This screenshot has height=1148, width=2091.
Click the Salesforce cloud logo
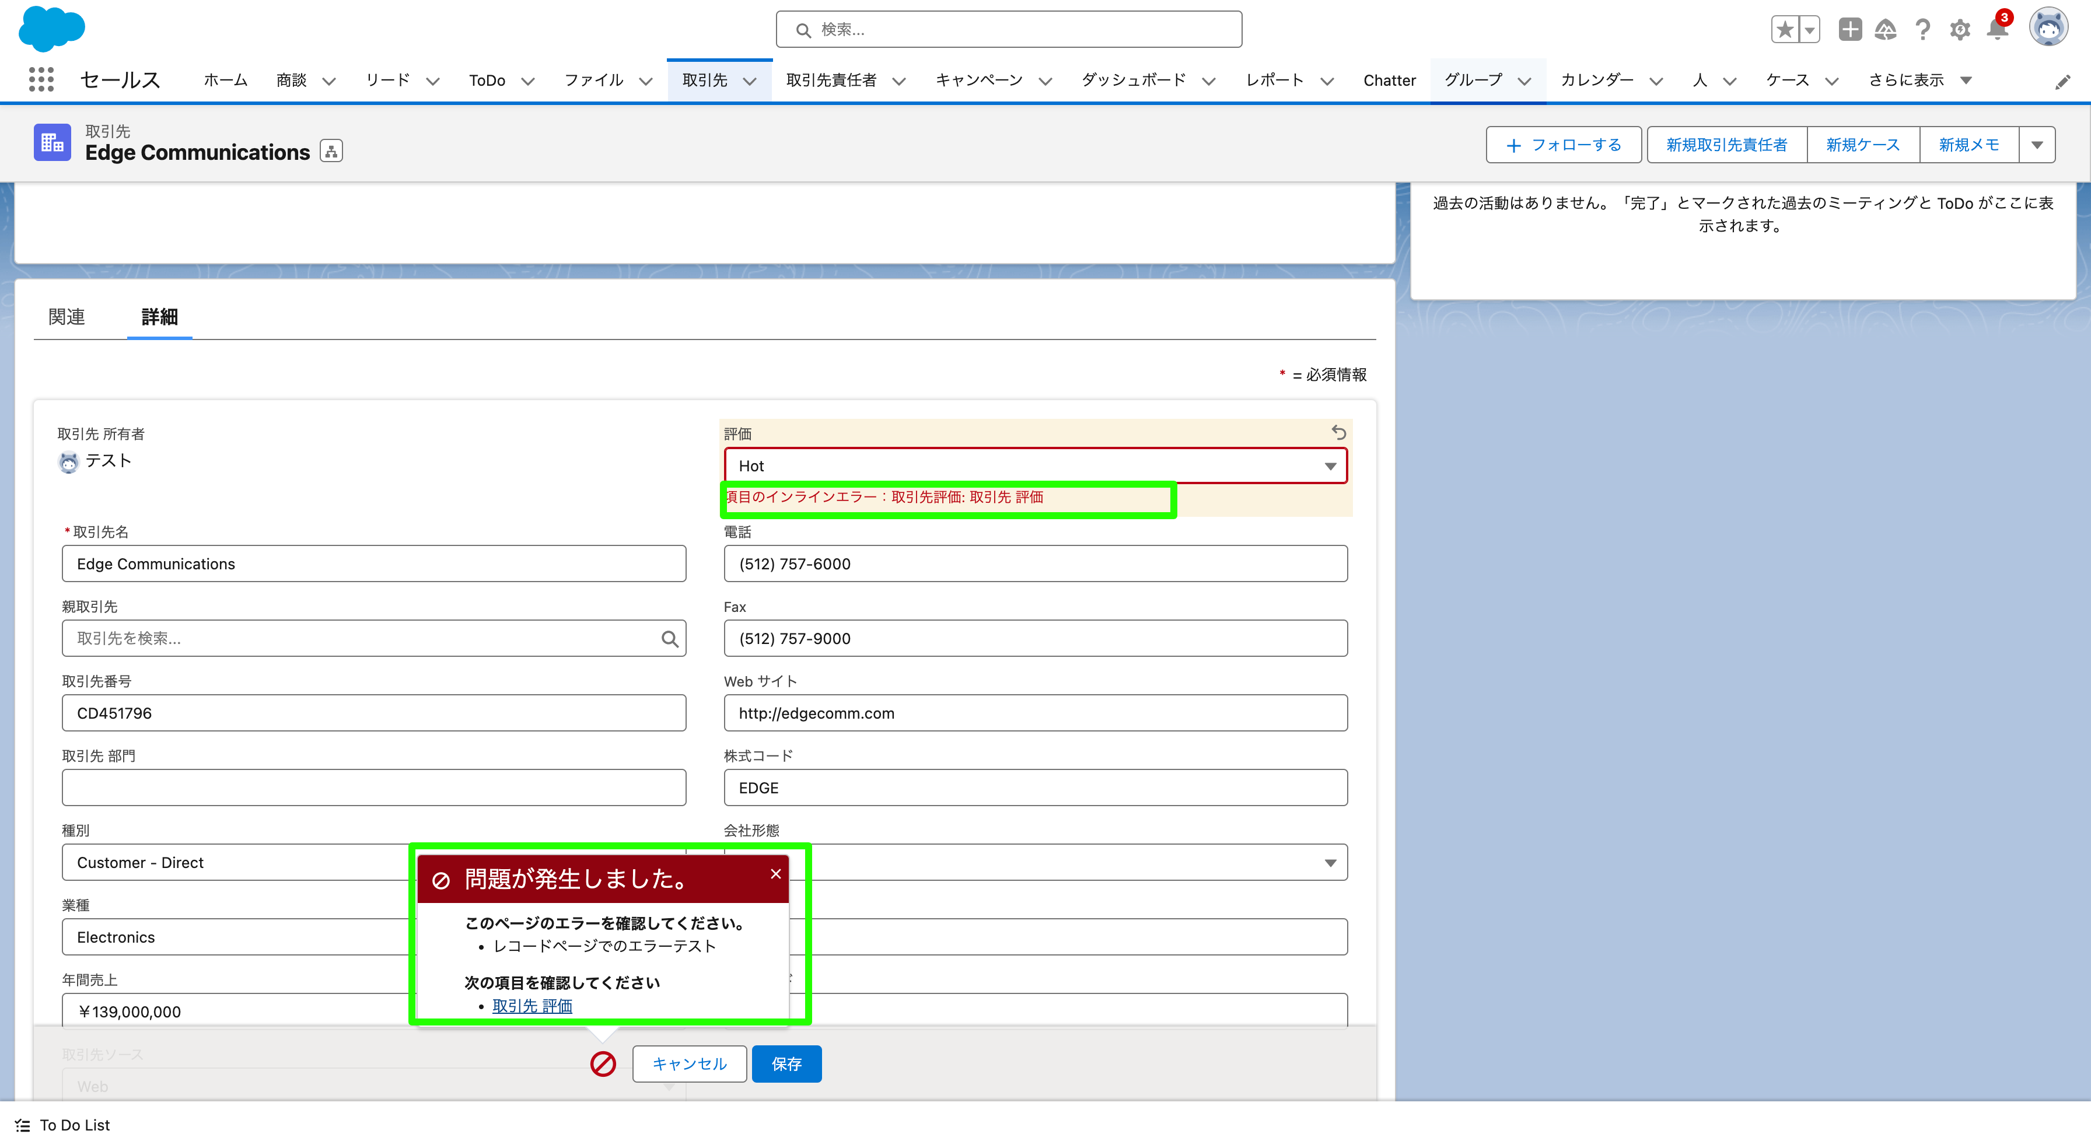(x=51, y=29)
